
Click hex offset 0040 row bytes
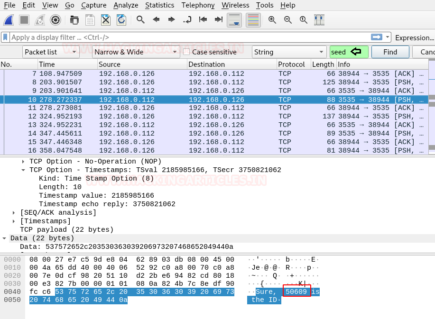point(132,292)
